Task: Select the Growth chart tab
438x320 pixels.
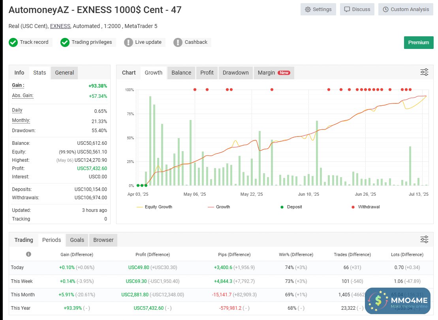Action: pos(153,73)
